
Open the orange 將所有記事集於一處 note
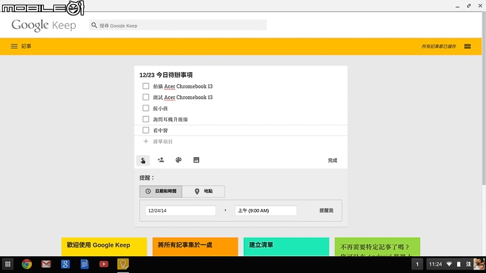click(x=195, y=247)
